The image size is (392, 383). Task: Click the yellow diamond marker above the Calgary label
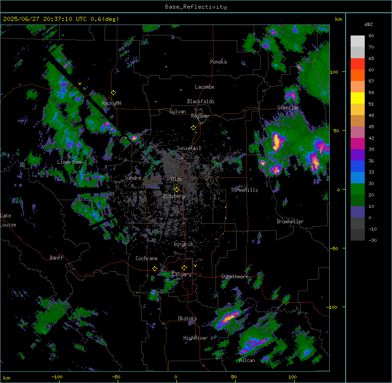(184, 268)
